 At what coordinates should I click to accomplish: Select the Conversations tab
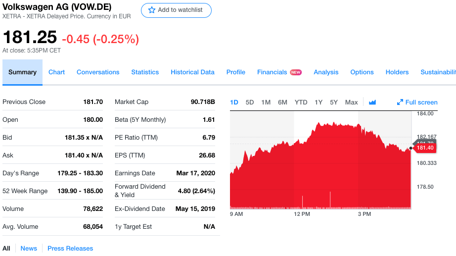(98, 72)
